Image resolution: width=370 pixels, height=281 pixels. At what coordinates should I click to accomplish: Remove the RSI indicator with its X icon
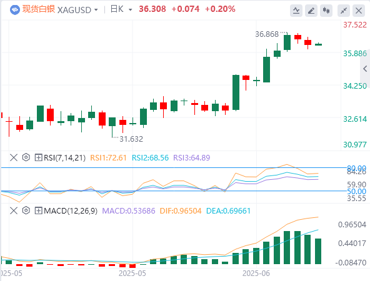[14, 157]
